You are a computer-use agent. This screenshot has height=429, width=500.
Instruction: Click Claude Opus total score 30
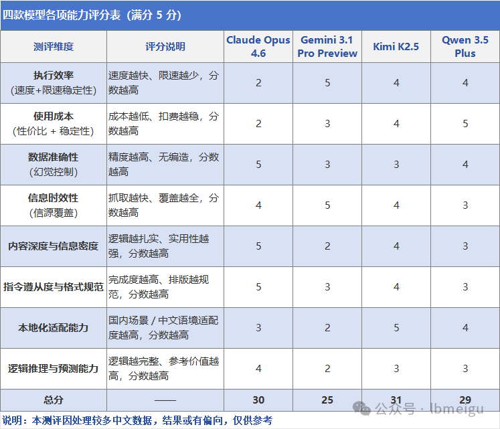pos(258,400)
